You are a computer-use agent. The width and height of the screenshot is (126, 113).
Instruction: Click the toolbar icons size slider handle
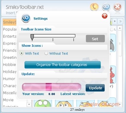pos(32,37)
